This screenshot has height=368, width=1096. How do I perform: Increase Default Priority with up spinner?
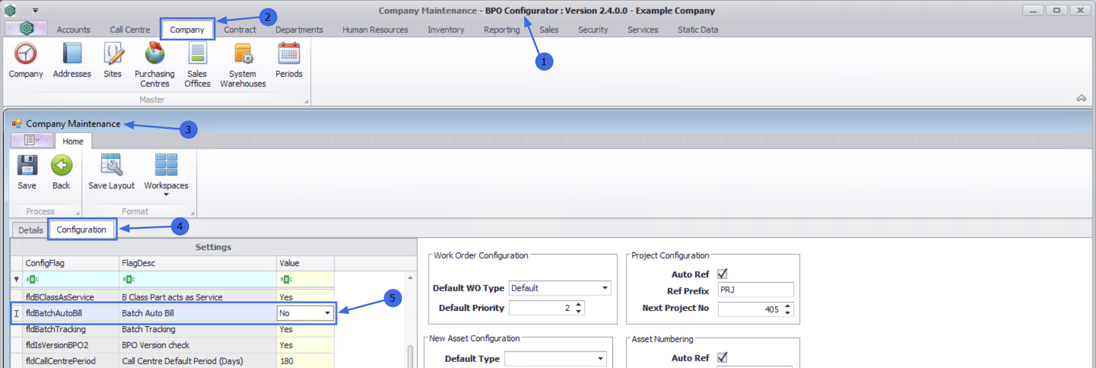point(579,304)
